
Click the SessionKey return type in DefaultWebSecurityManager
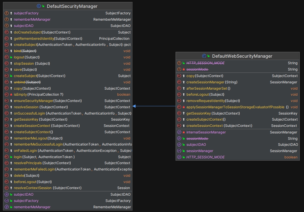click(288, 113)
